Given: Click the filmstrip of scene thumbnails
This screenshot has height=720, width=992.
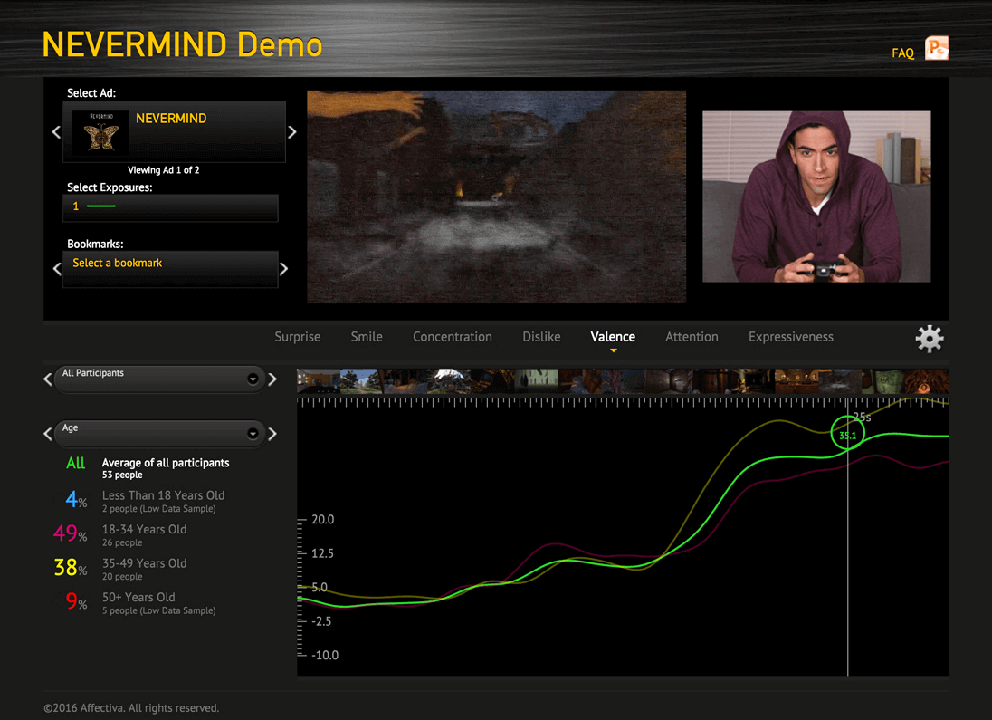Looking at the screenshot, I should tap(623, 381).
